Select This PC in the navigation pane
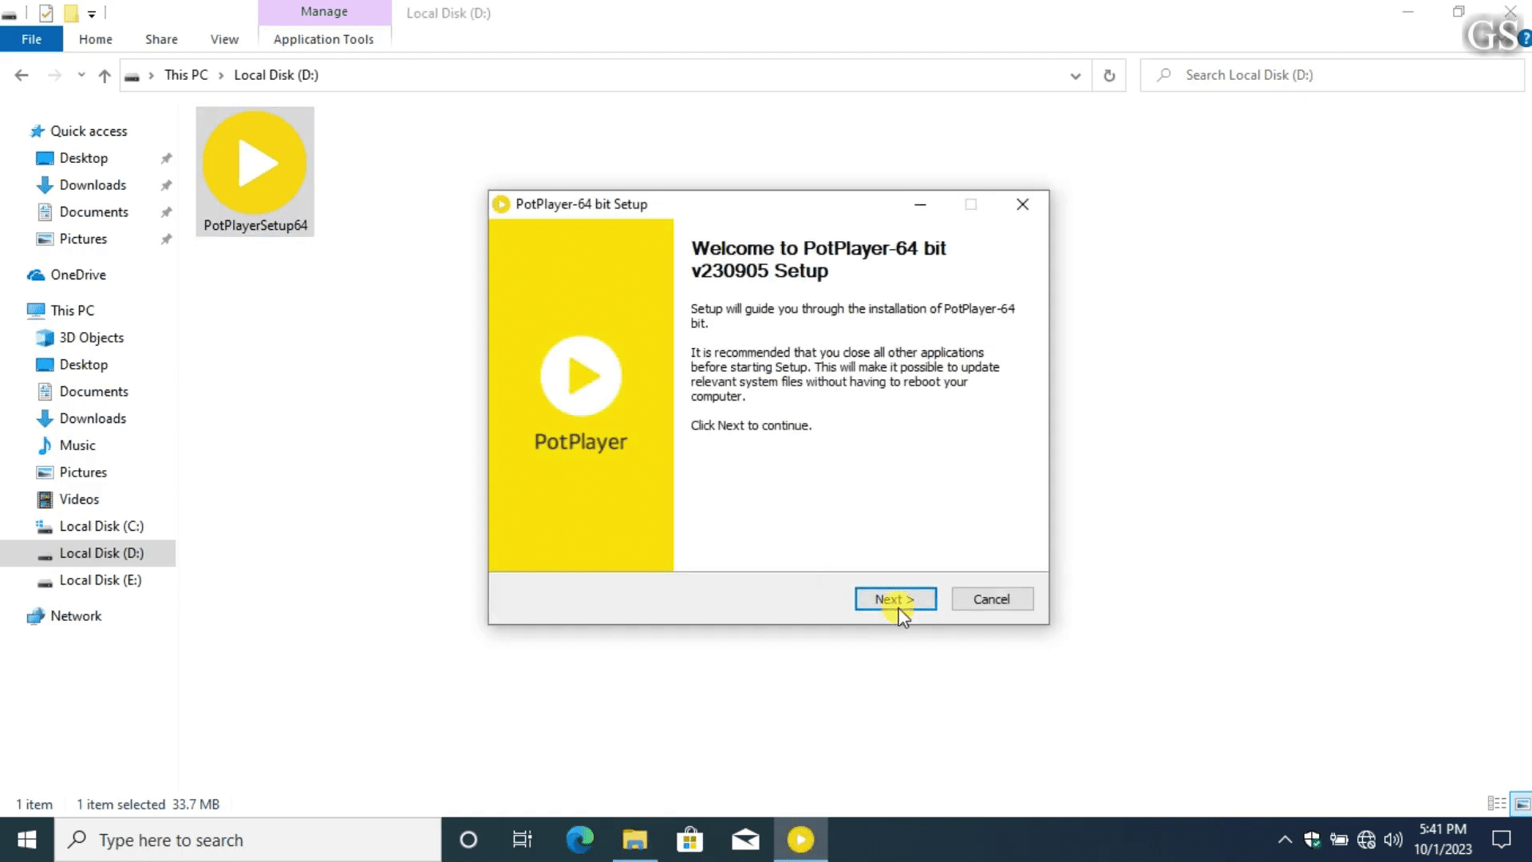The height and width of the screenshot is (862, 1532). pyautogui.click(x=72, y=310)
